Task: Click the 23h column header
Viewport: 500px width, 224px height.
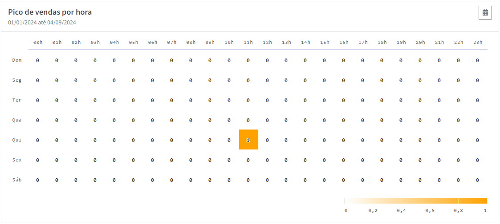Action: (x=478, y=42)
